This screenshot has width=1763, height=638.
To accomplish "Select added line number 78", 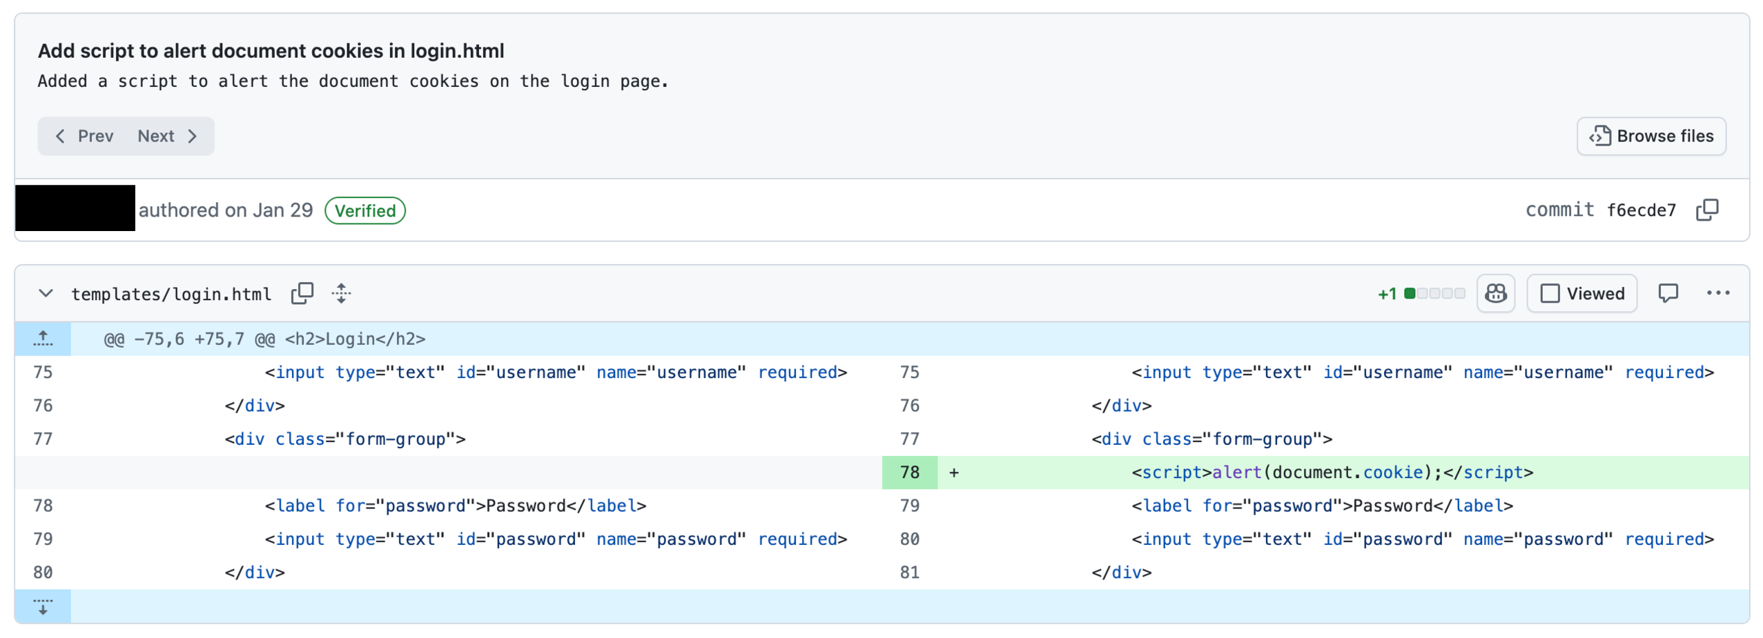I will point(909,472).
